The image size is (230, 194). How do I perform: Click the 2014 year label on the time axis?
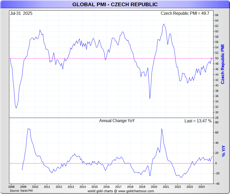click(83, 187)
